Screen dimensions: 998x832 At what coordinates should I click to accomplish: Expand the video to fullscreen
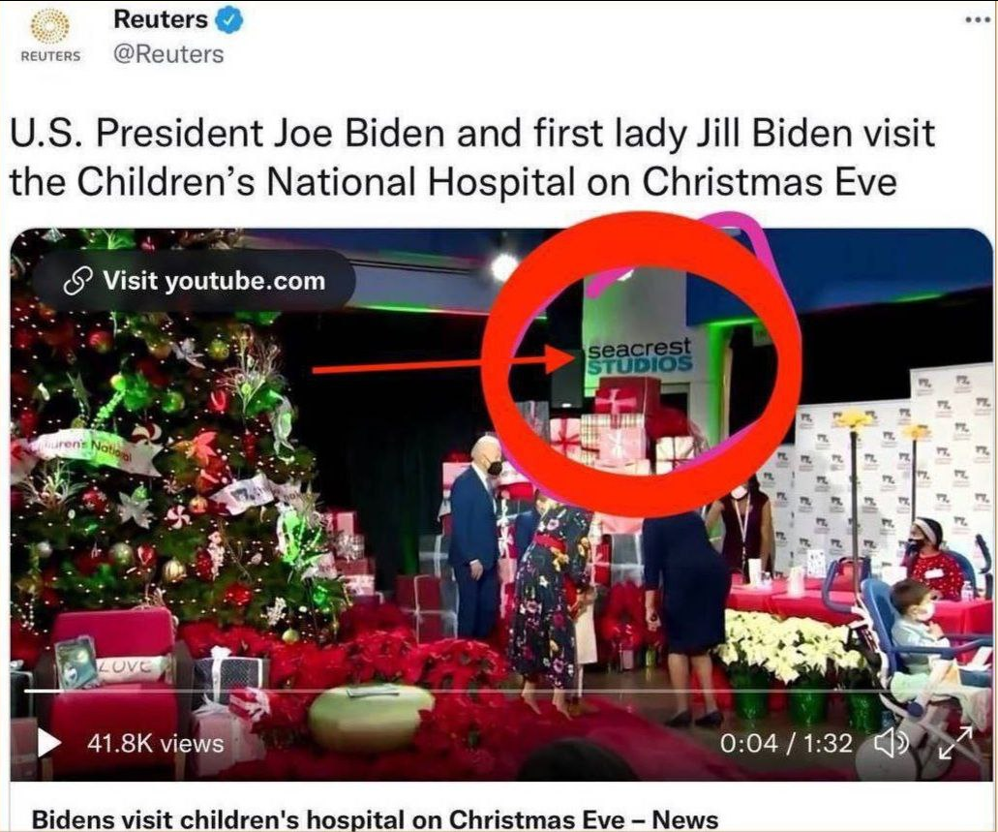point(956,743)
